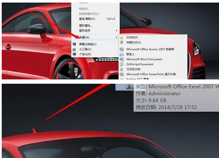Select the highlighted 新建(W) menu entry

(95, 37)
